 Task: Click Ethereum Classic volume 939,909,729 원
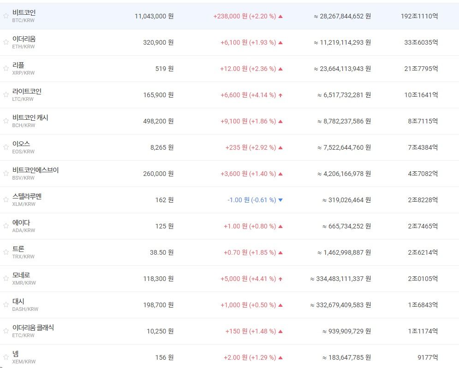[346, 331]
